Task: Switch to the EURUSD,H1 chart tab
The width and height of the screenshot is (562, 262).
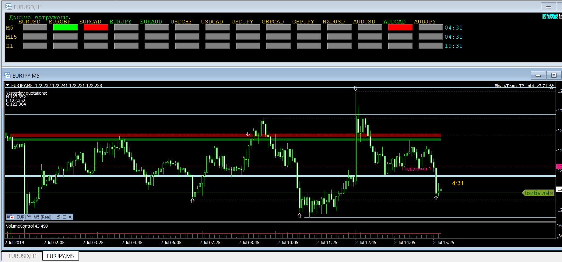Action: [23, 256]
